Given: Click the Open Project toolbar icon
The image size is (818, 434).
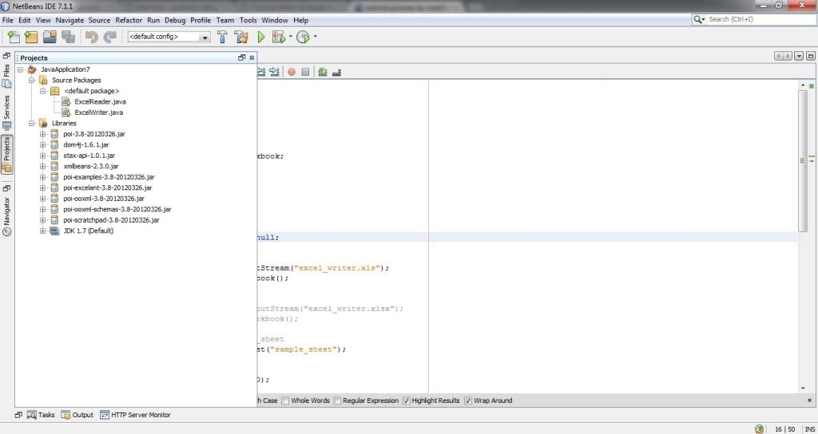Looking at the screenshot, I should coord(50,37).
